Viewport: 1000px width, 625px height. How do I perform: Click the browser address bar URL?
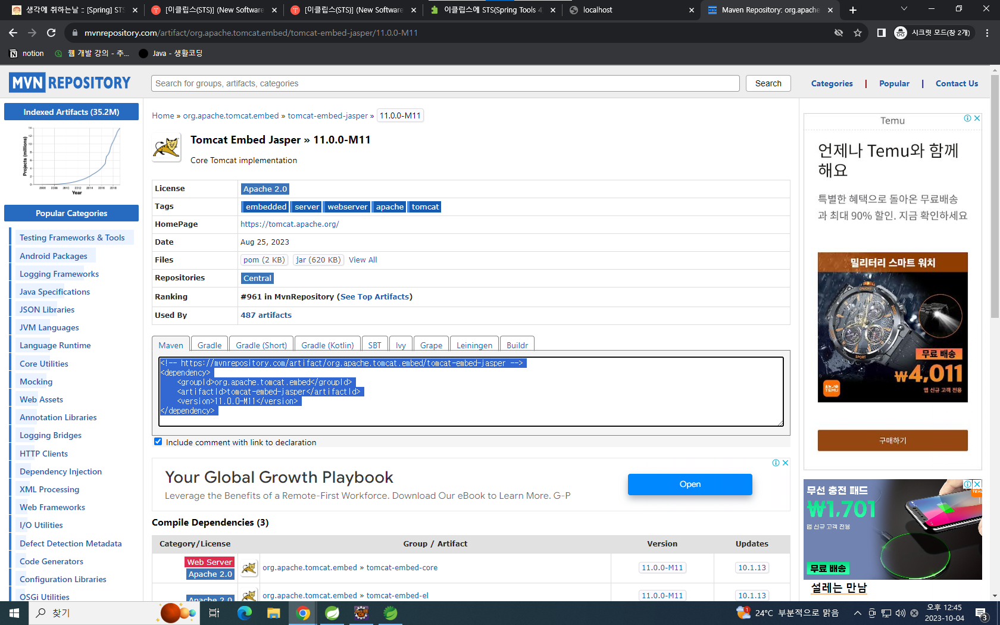coord(251,33)
